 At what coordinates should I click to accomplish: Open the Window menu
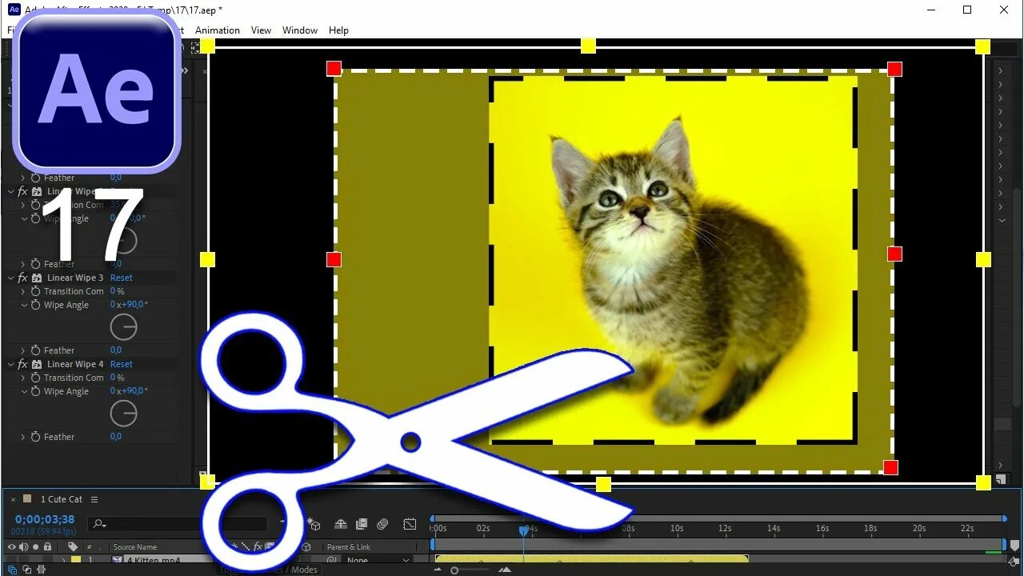coord(300,30)
